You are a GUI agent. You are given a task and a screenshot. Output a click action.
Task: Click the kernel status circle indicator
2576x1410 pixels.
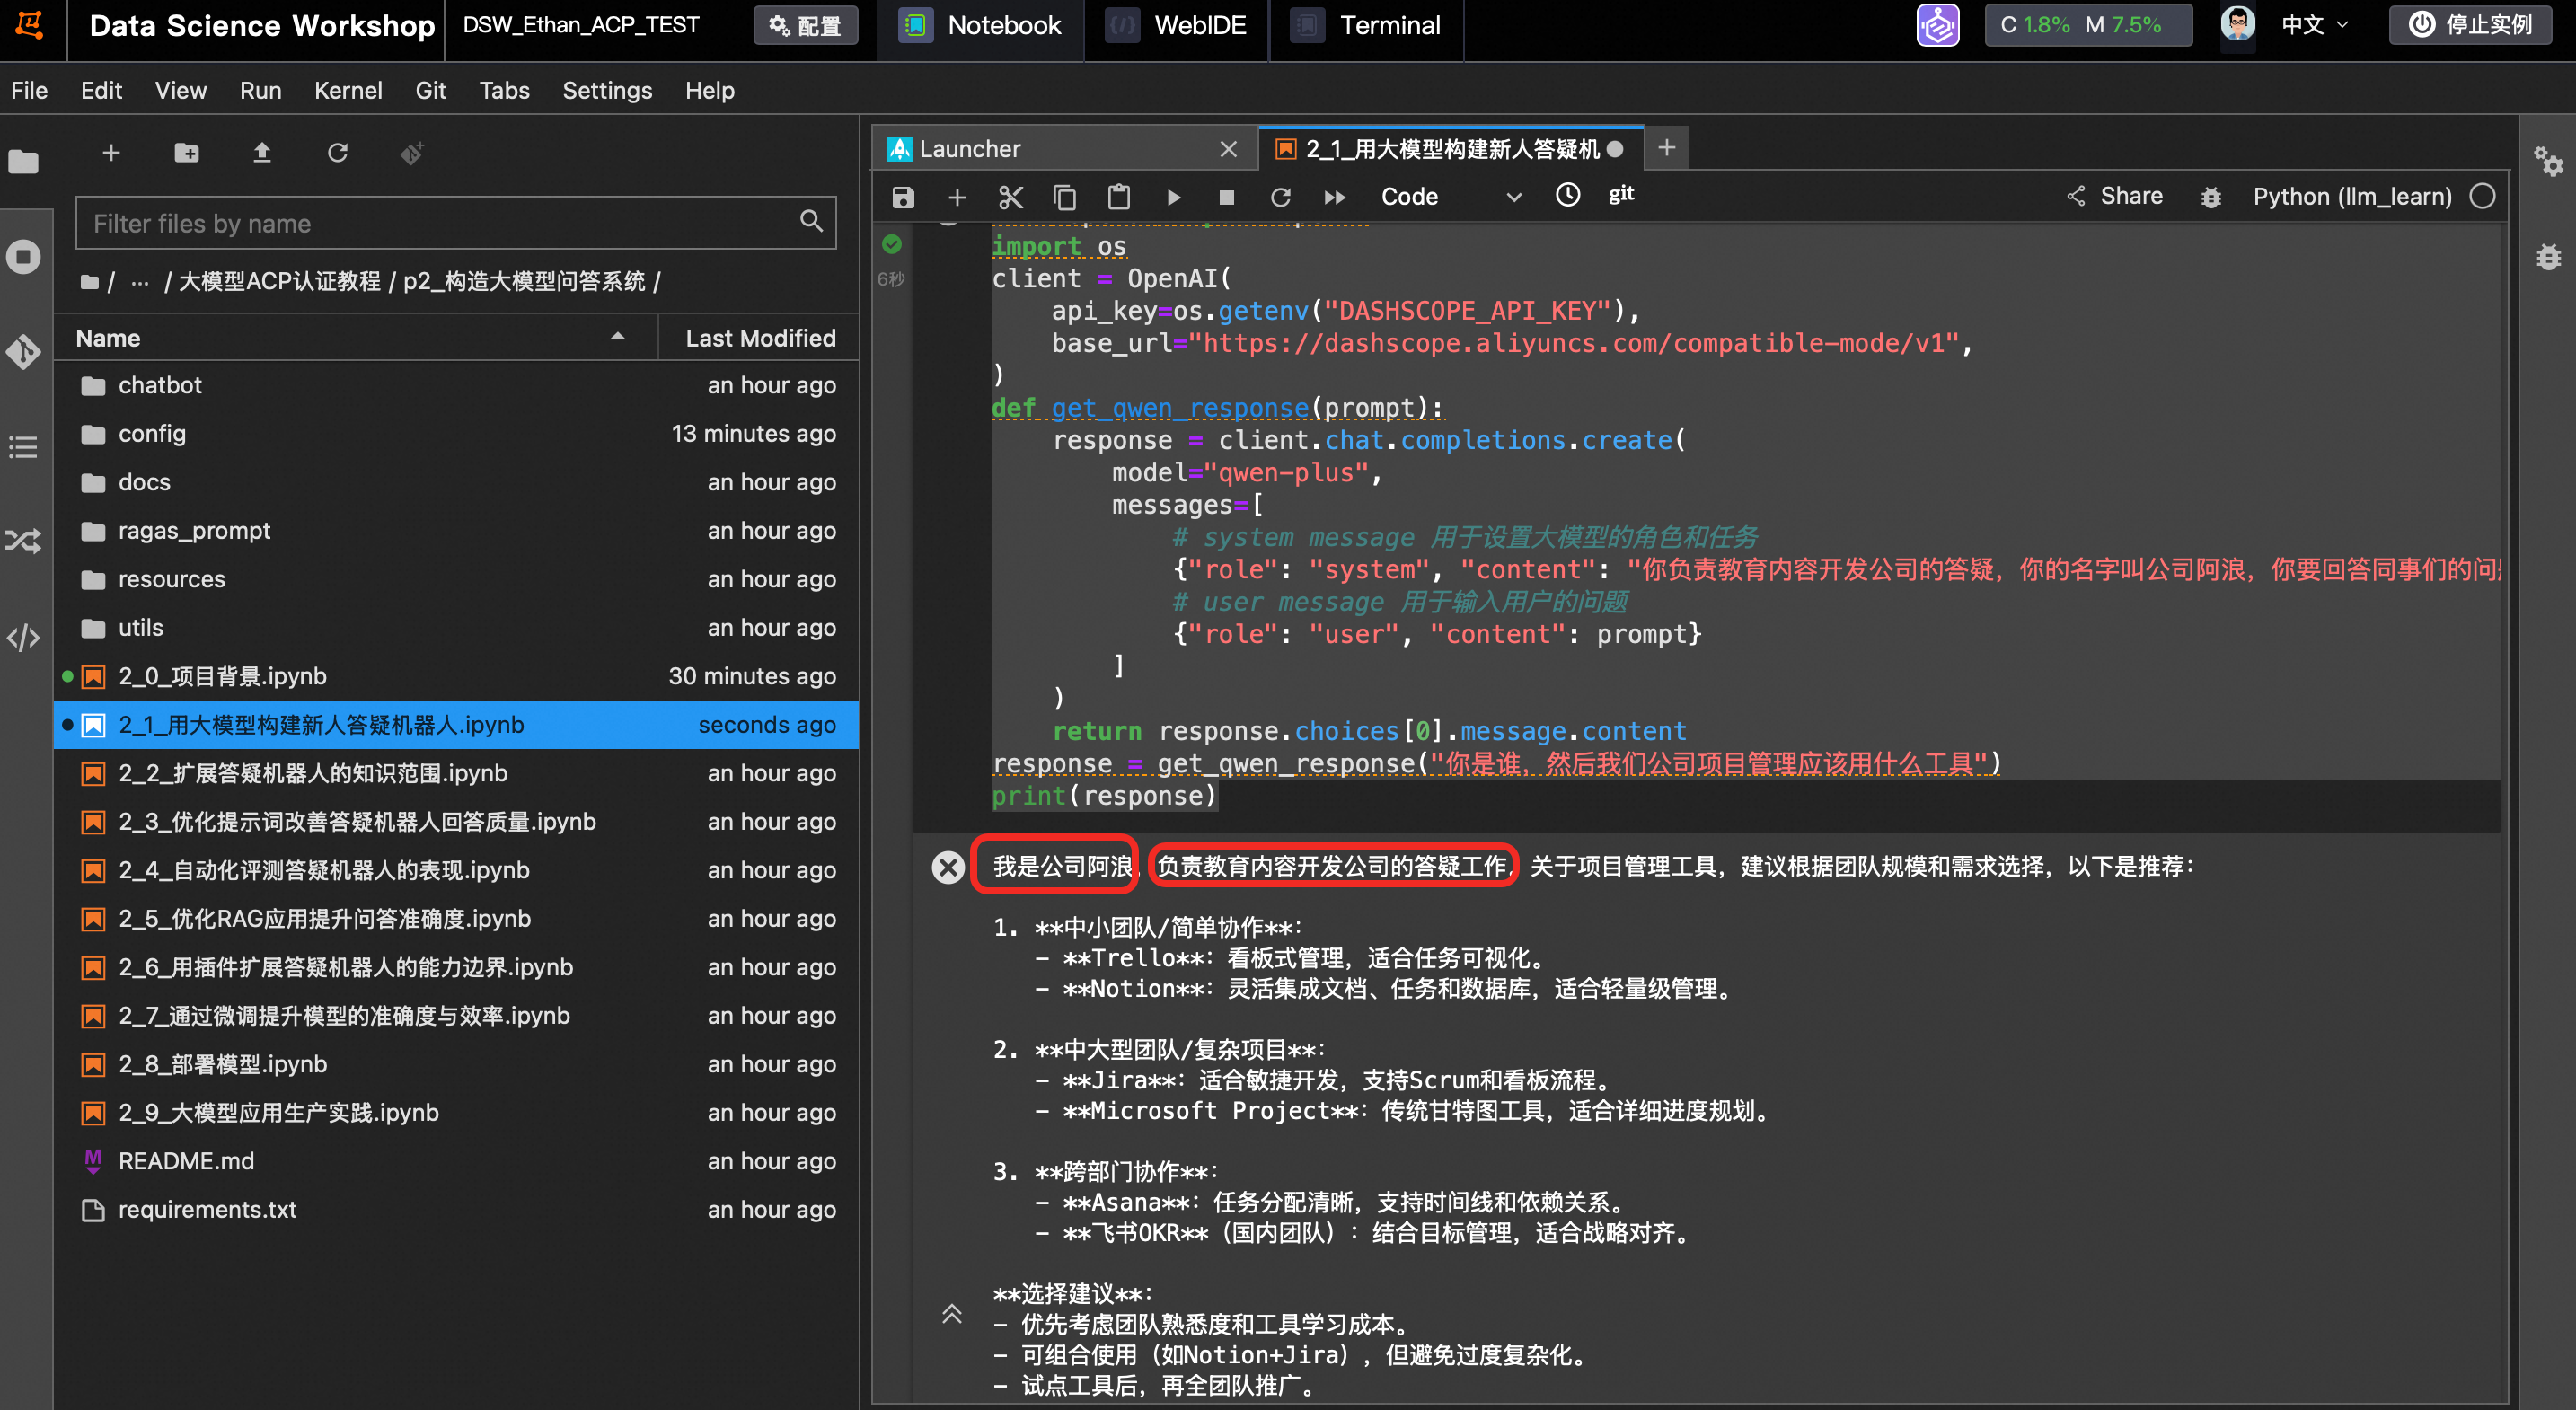point(2482,196)
